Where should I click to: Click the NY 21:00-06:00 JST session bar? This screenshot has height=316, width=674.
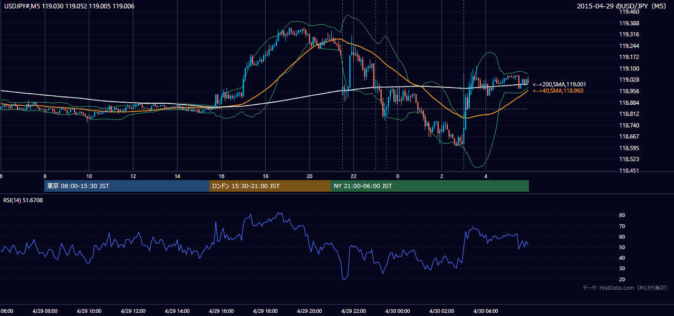point(430,186)
